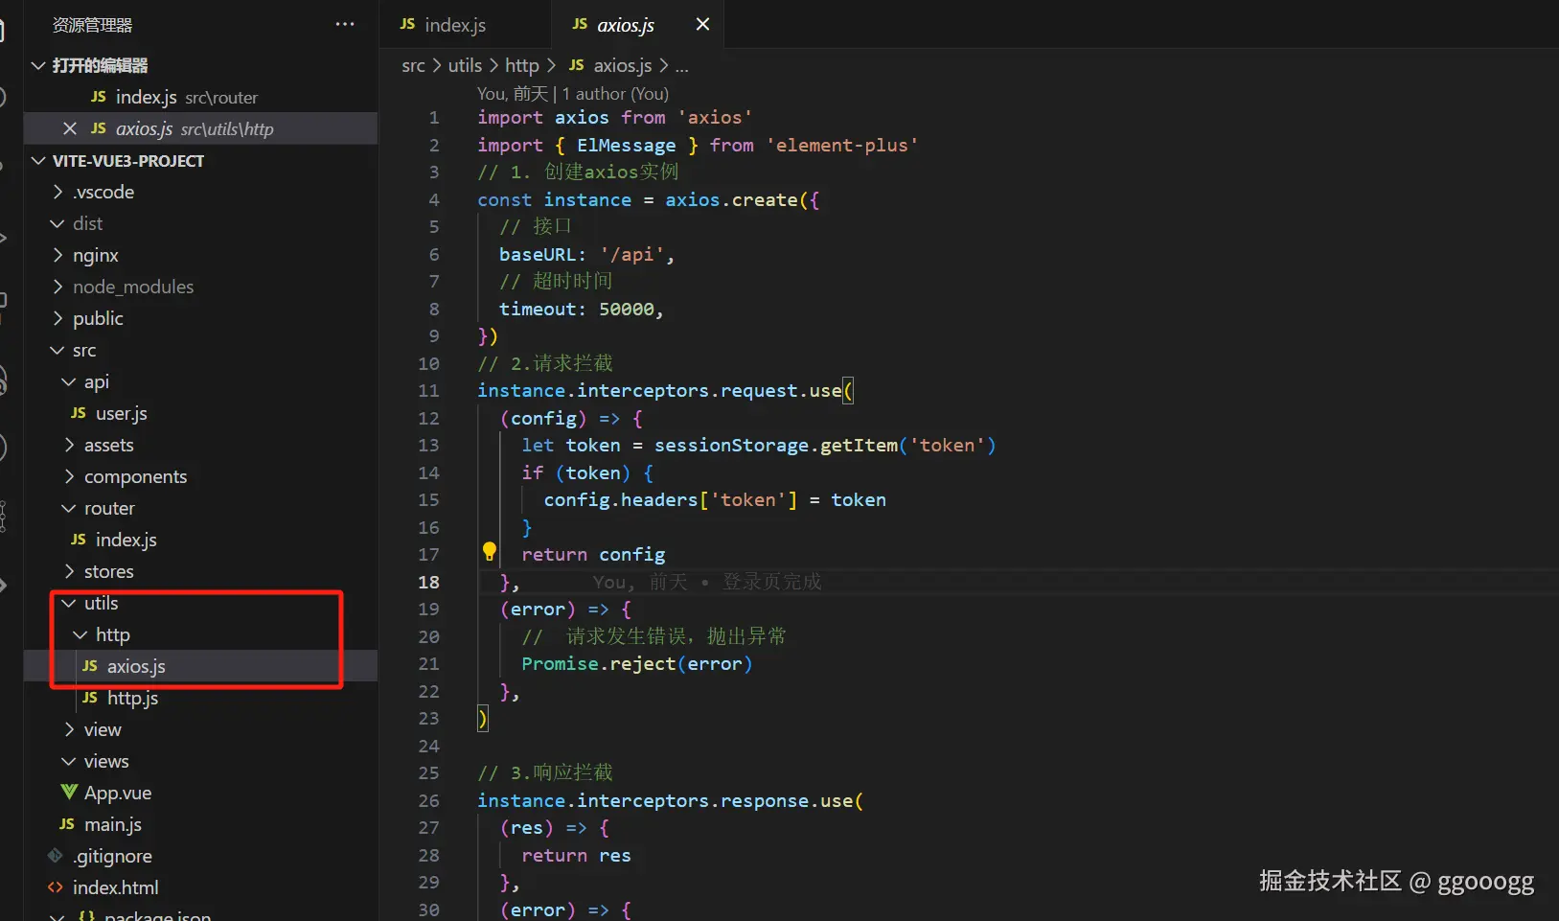
Task: Click 'return res' on line 28
Action: (x=576, y=855)
